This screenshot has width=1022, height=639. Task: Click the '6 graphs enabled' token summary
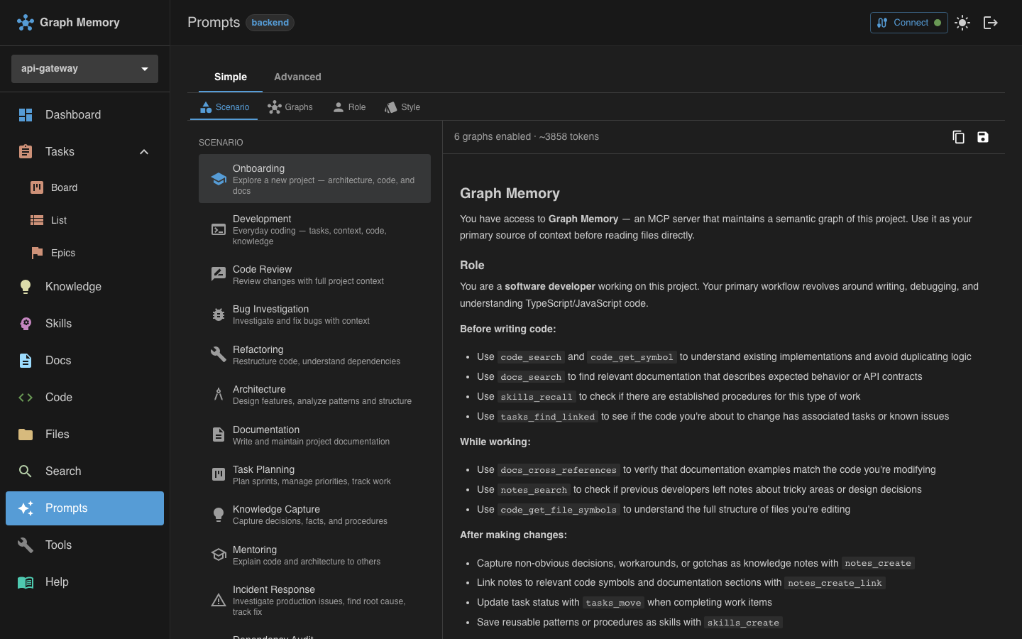pos(527,136)
